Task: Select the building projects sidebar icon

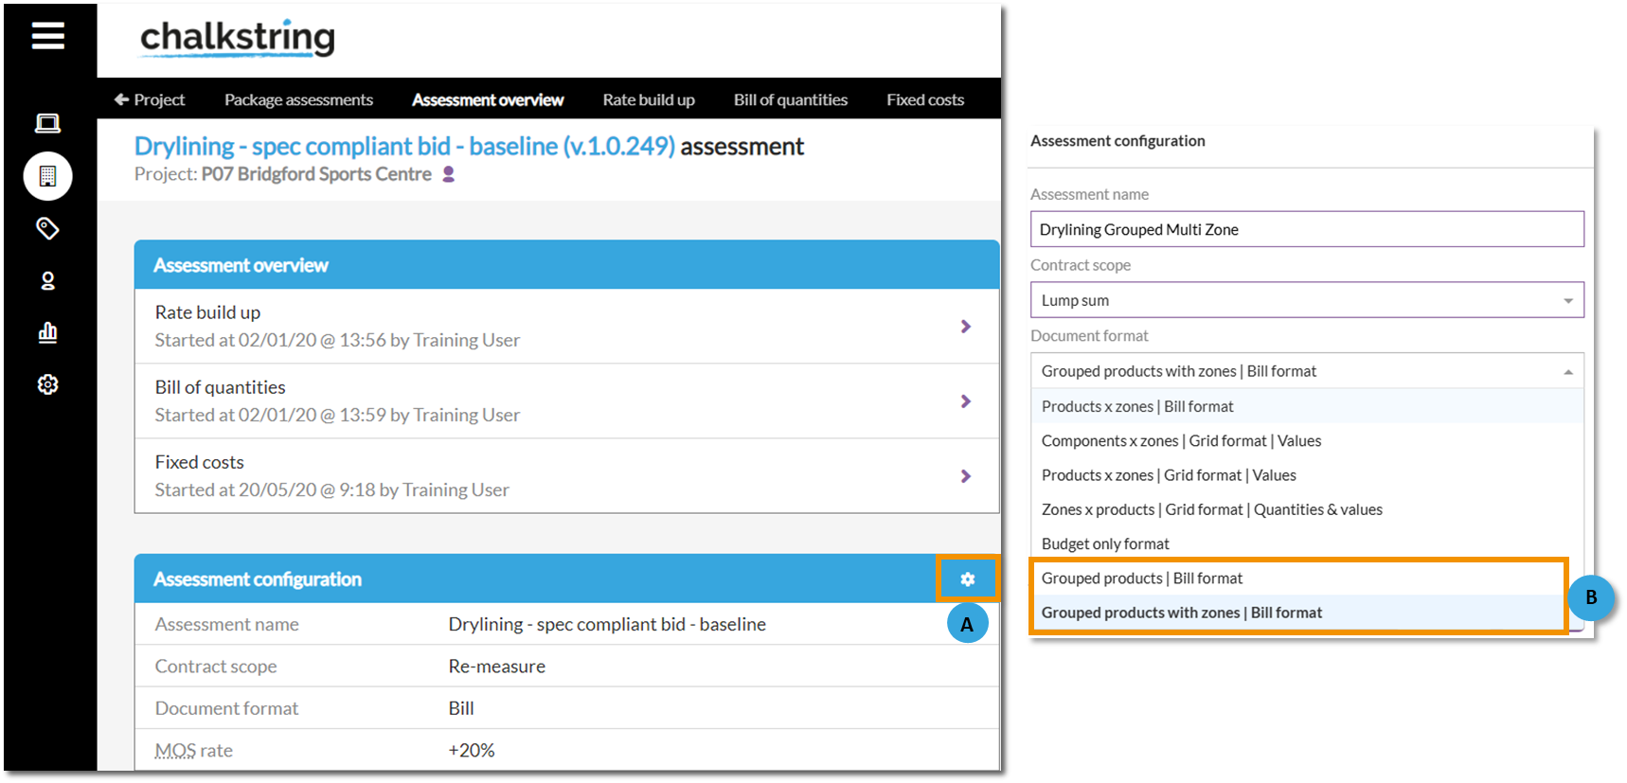Action: point(47,176)
